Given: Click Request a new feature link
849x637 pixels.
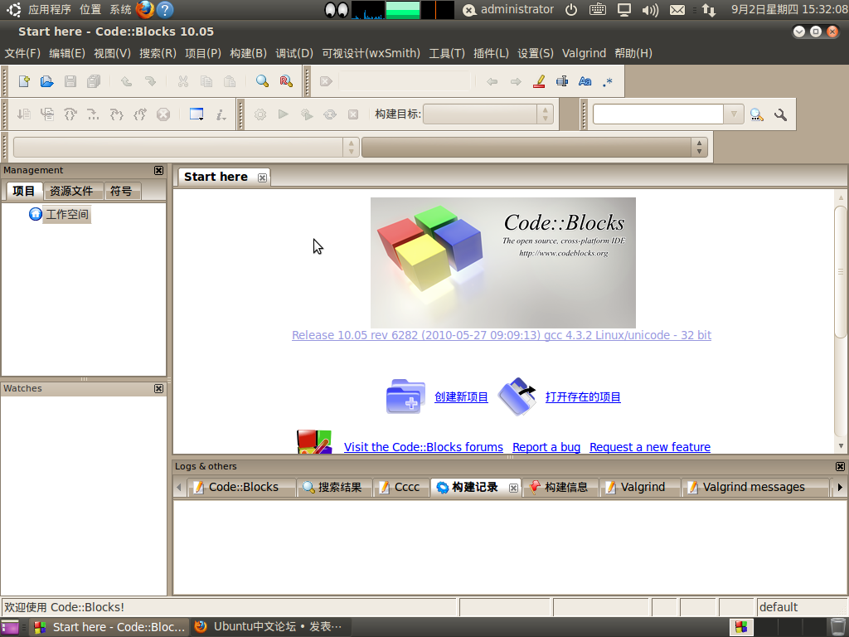Looking at the screenshot, I should click(650, 447).
